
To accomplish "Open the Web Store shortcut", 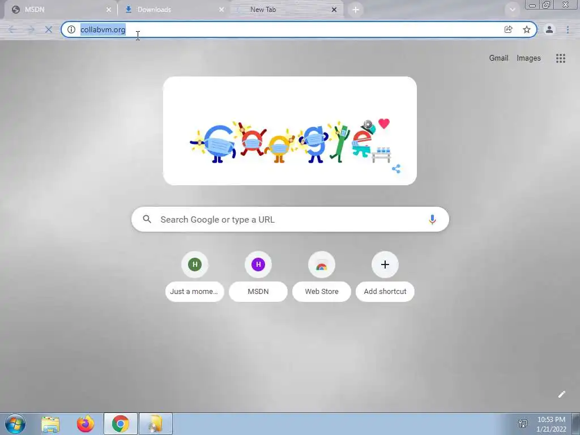I will [322, 276].
